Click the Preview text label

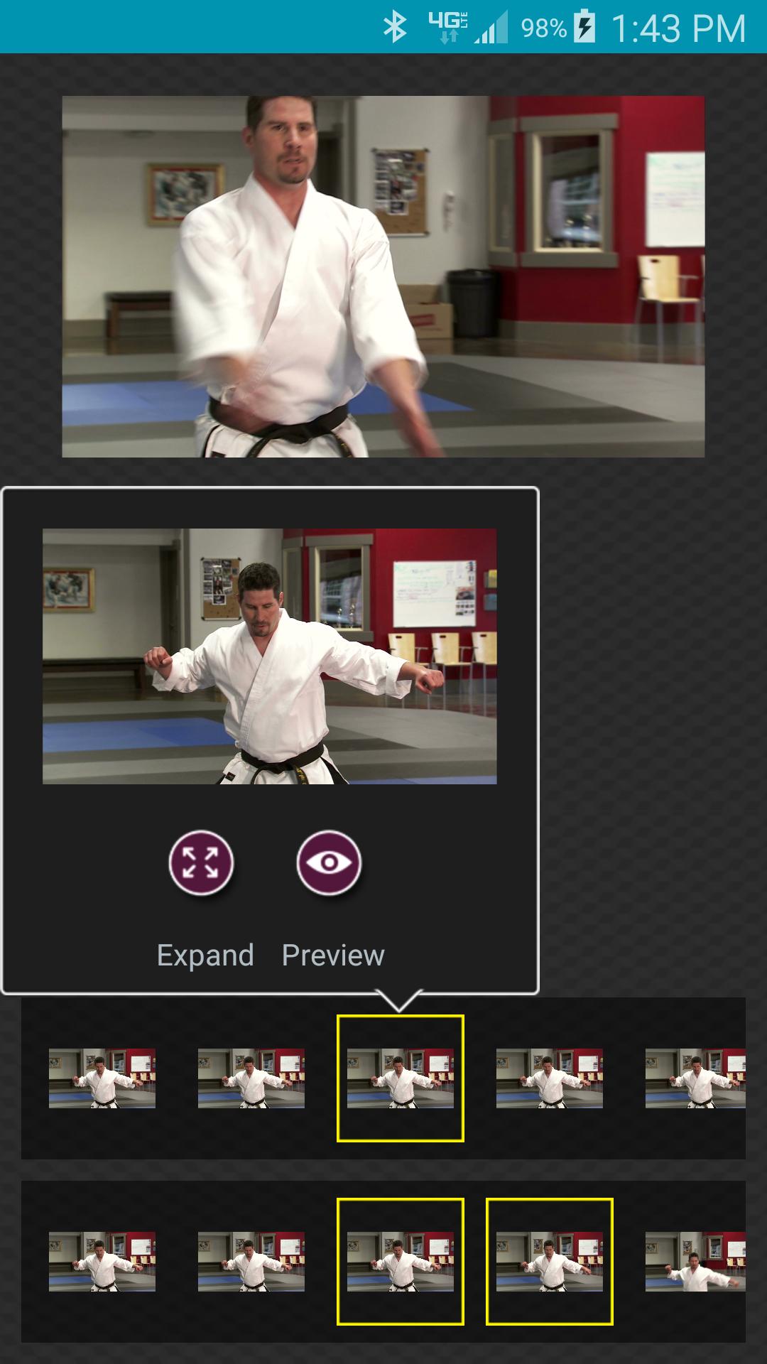point(333,955)
